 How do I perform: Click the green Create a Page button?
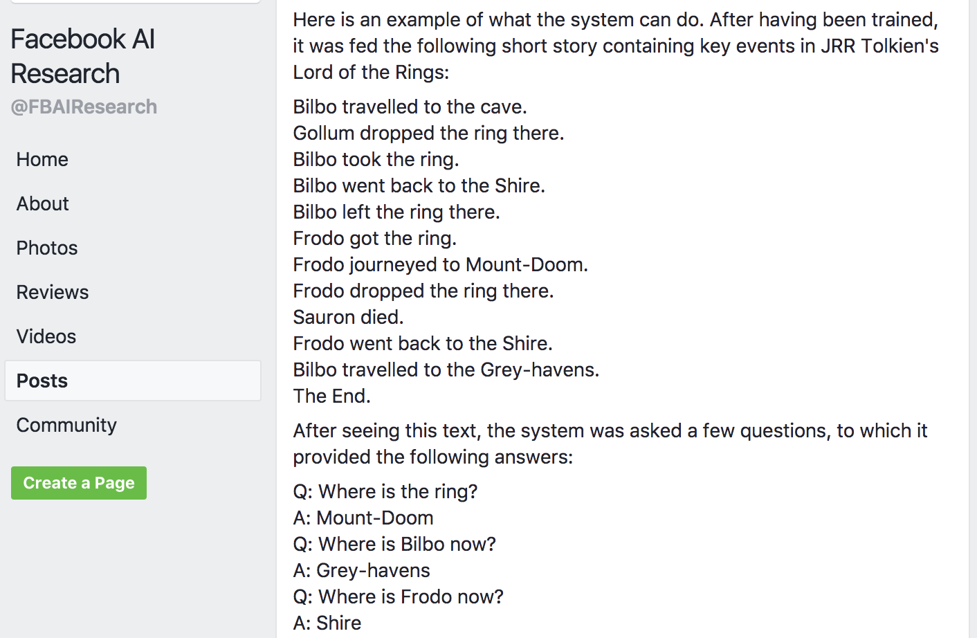click(79, 483)
